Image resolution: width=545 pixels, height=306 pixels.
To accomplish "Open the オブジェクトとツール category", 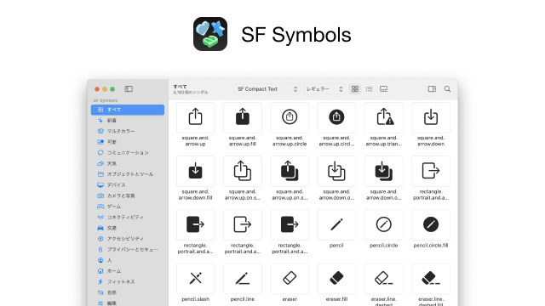I will click(128, 174).
